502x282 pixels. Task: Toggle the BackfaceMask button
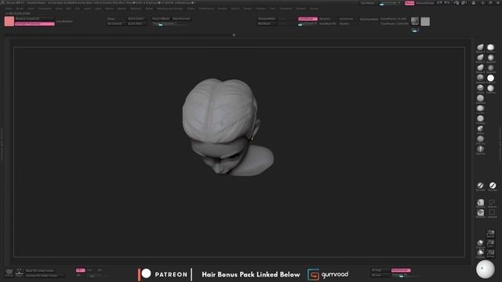369,19
